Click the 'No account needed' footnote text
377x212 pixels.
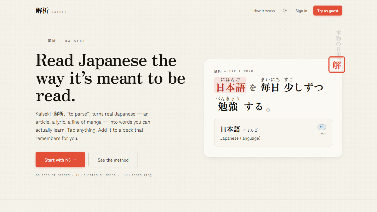(94, 175)
